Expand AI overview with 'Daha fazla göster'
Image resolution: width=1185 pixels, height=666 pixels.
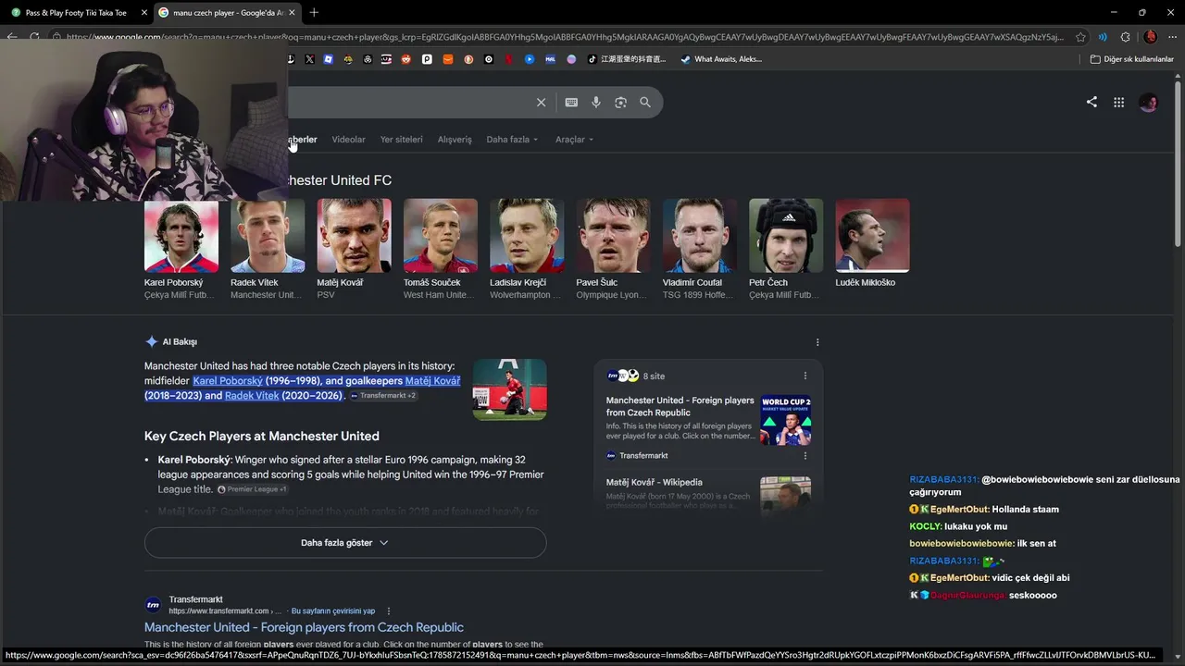(x=345, y=543)
